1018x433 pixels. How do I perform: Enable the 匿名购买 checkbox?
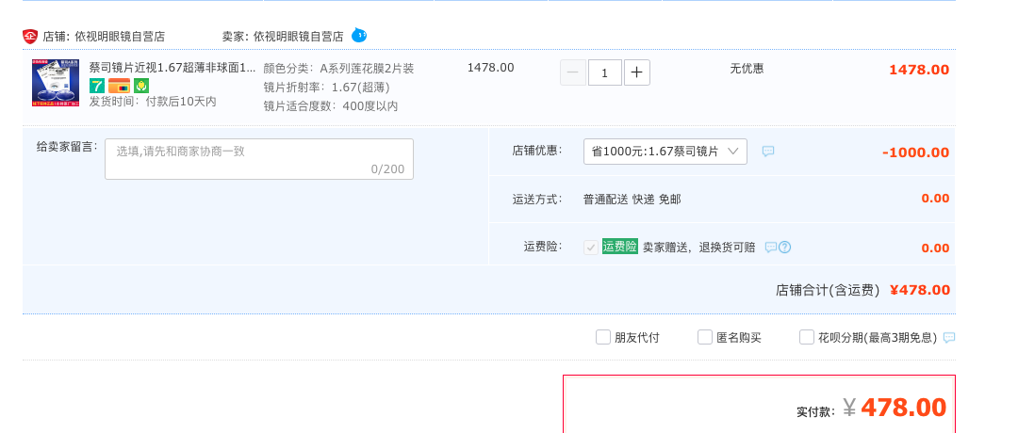point(705,337)
